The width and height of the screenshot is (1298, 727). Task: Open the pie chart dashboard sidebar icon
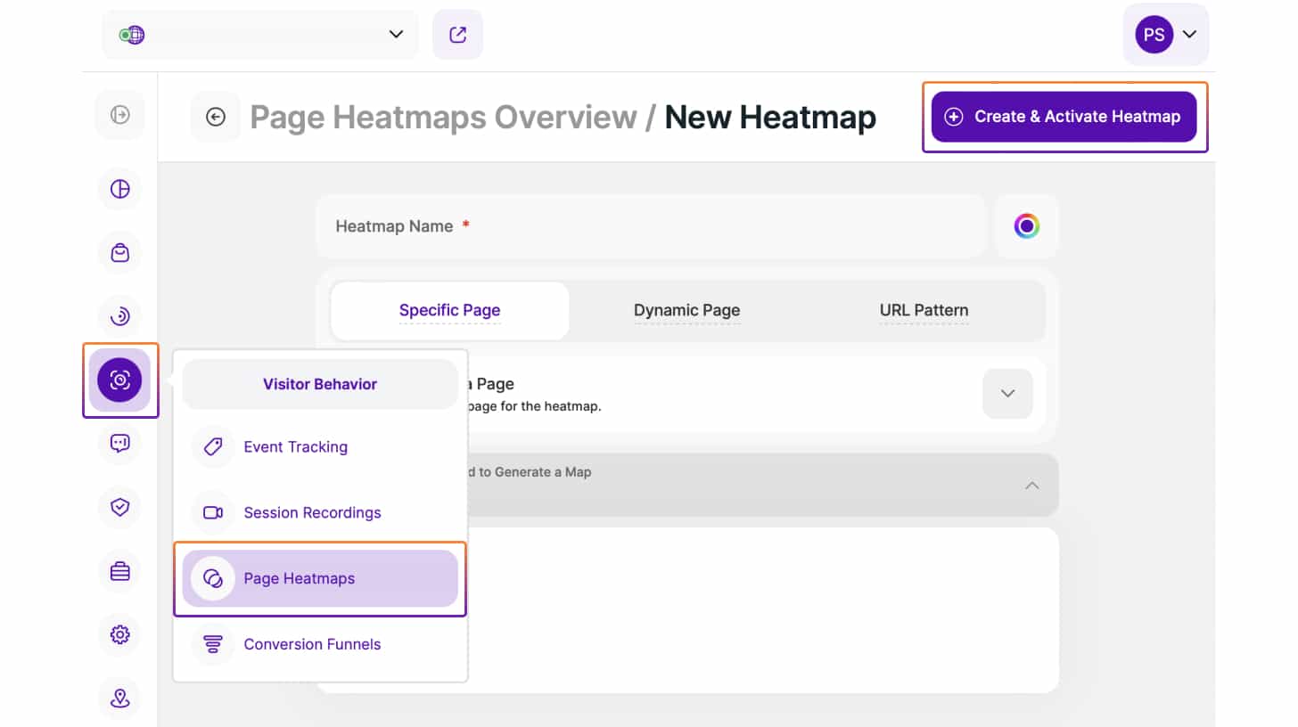[119, 189]
